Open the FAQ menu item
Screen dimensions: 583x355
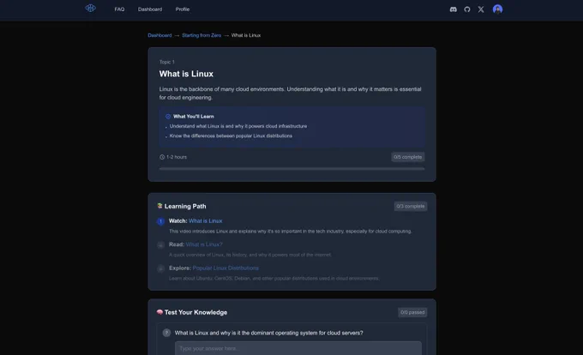point(119,9)
